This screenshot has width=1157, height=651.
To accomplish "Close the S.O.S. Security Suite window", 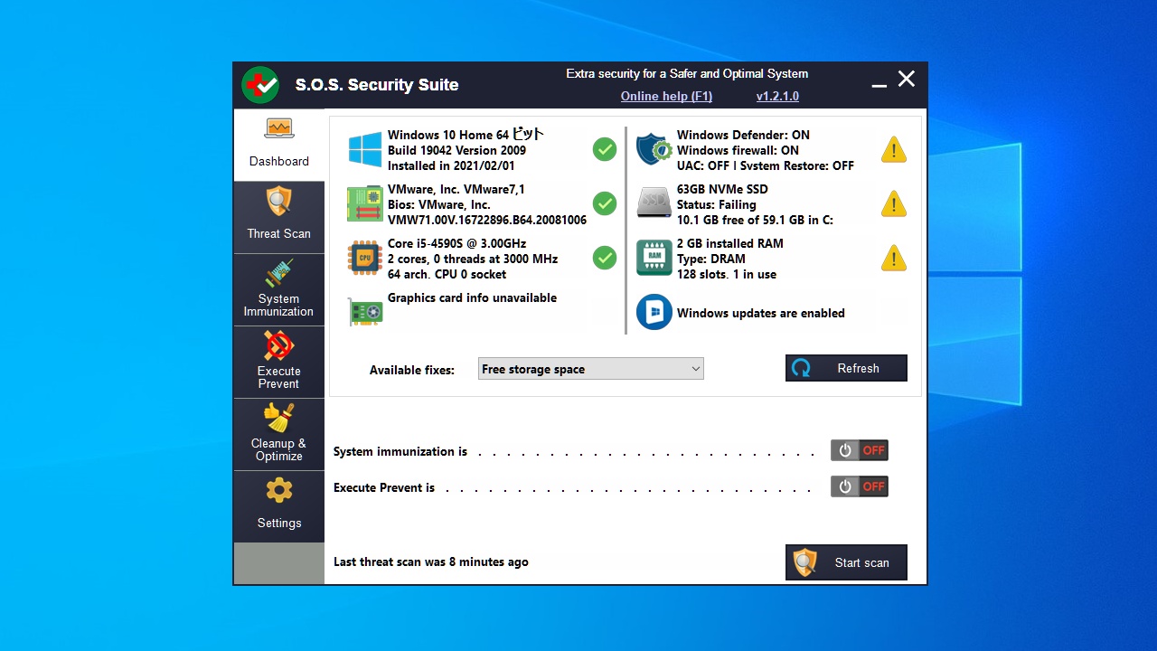I will pyautogui.click(x=907, y=80).
